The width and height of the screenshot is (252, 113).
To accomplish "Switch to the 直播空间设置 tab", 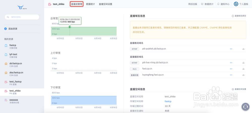I will tap(105, 4).
